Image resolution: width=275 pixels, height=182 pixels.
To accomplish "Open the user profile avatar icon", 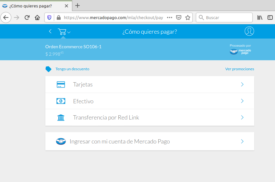I will [249, 31].
